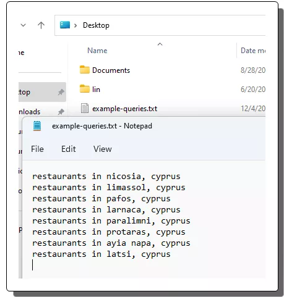Select the lin folder
The width and height of the screenshot is (284, 297).
96,90
